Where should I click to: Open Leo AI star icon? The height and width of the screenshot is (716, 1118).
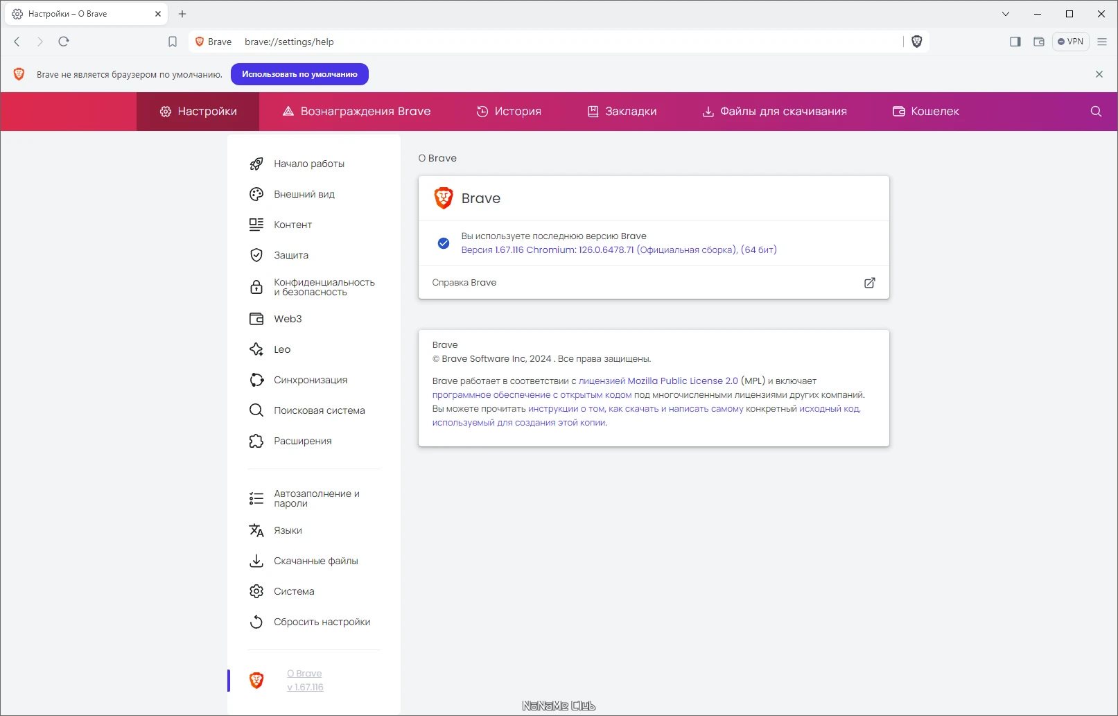256,349
